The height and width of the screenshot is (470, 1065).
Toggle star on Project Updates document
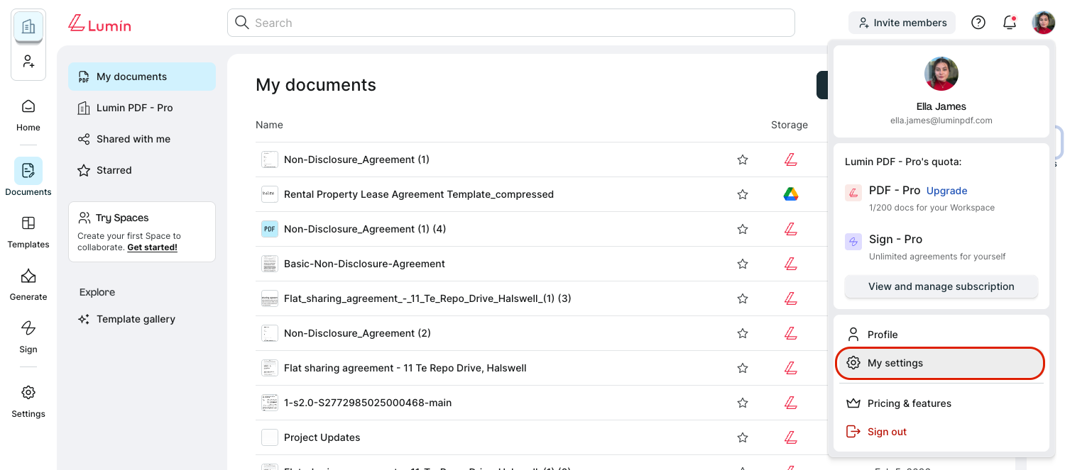pos(743,437)
